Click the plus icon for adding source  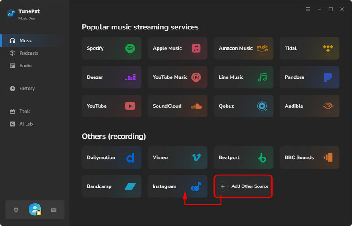pos(223,186)
